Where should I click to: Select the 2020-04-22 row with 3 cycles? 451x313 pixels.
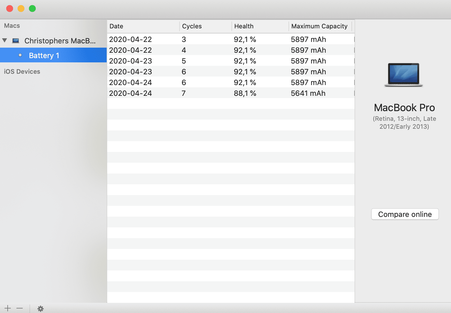tap(231, 39)
